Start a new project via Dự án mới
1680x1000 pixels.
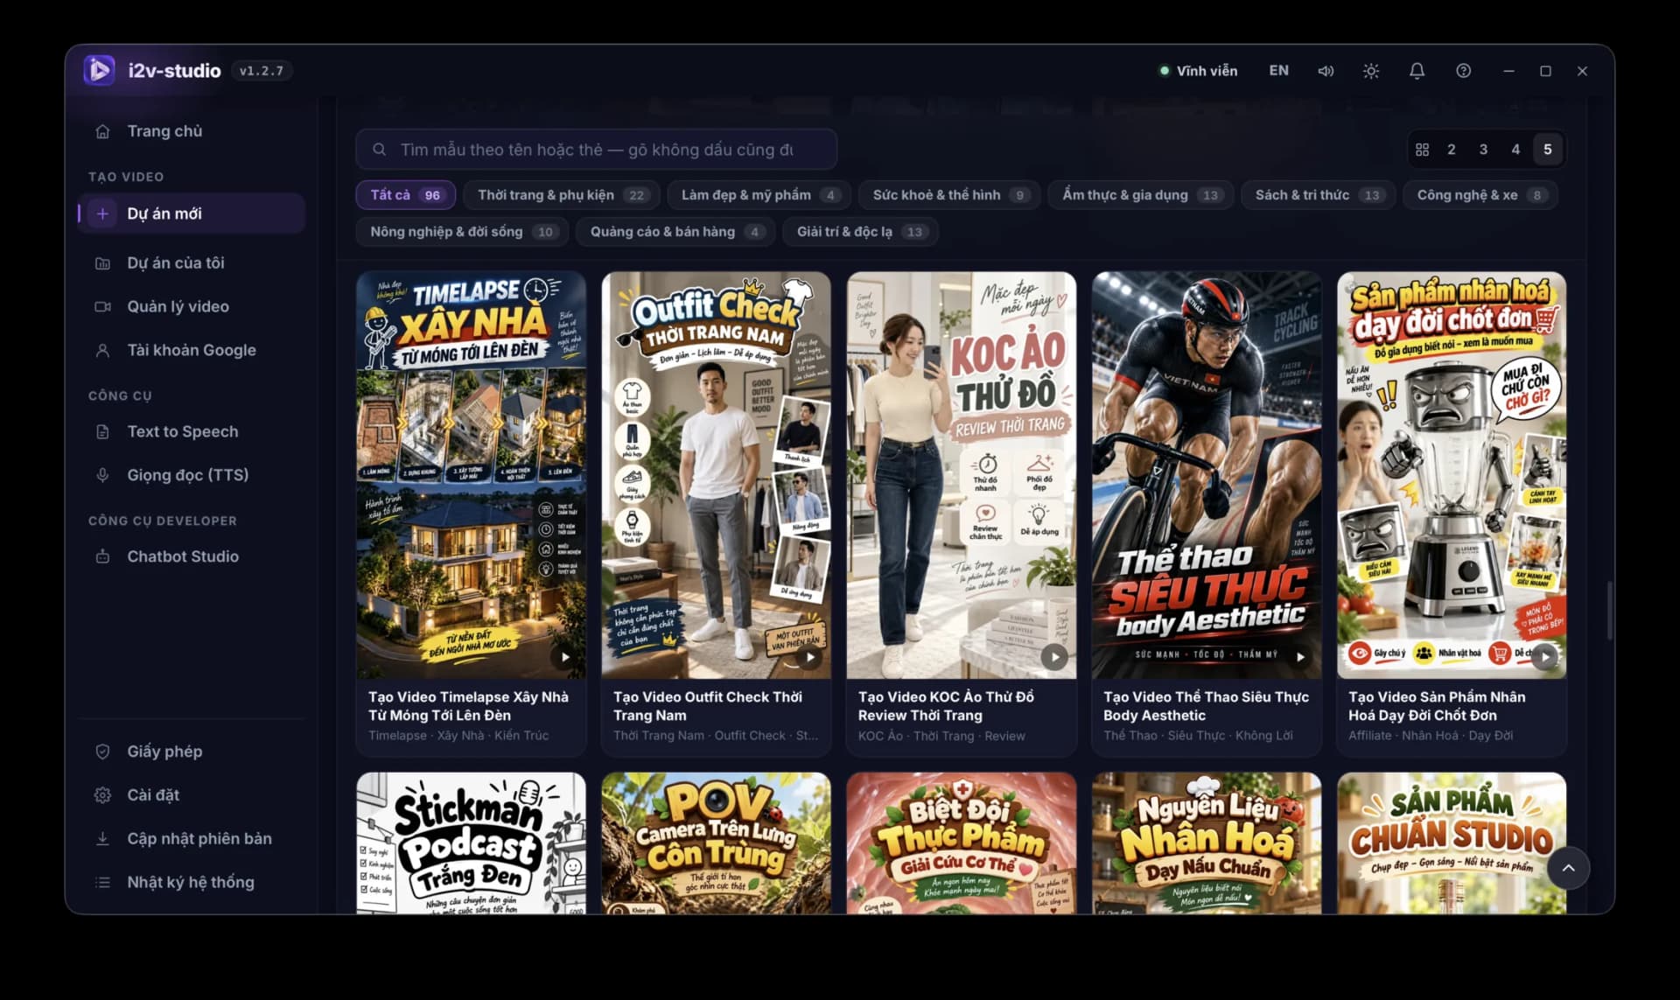191,213
